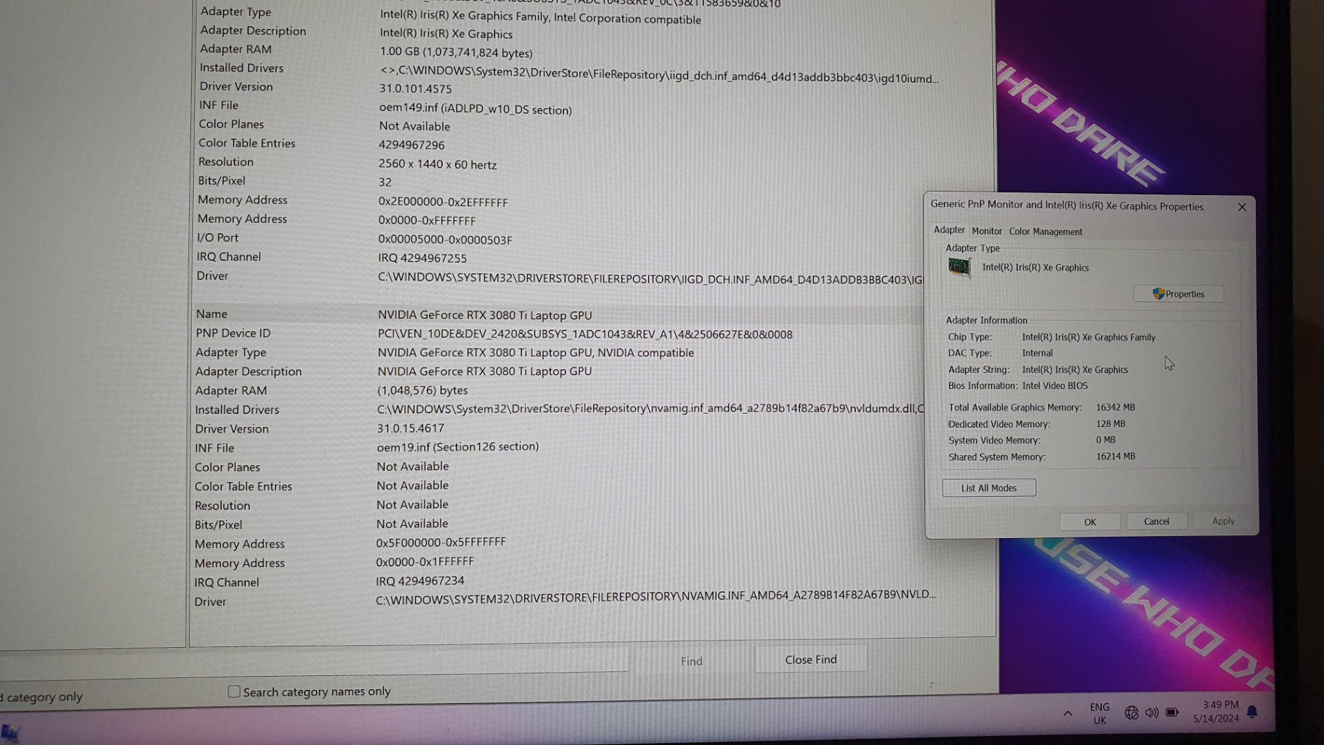Select the Driver Version 31.0.101.4575 value

coord(415,89)
